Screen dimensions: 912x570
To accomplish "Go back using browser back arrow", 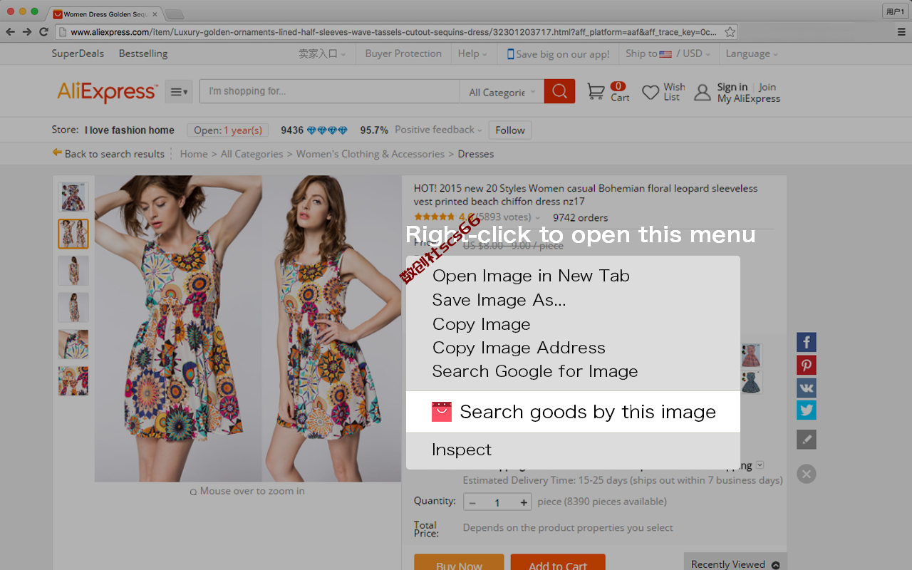I will (x=10, y=32).
